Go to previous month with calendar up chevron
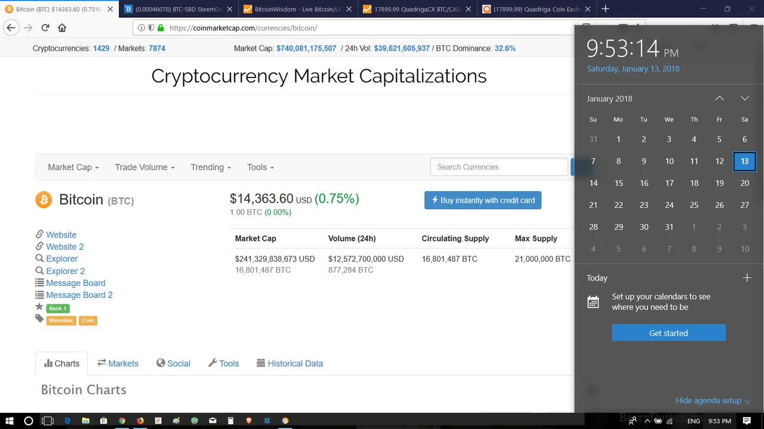Screen dimensions: 764x429 tap(719, 98)
